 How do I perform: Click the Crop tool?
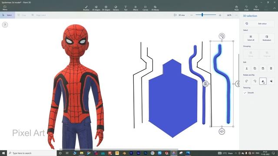coord(22,15)
